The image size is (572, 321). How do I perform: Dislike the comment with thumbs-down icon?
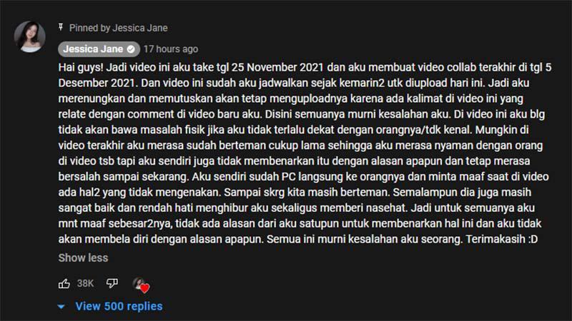(112, 282)
